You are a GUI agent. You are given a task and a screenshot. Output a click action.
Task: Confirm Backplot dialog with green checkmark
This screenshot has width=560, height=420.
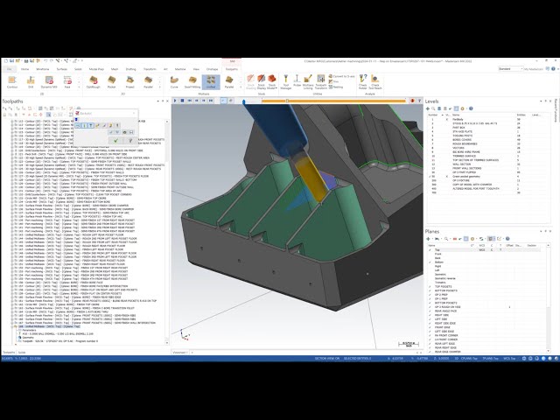(x=115, y=141)
